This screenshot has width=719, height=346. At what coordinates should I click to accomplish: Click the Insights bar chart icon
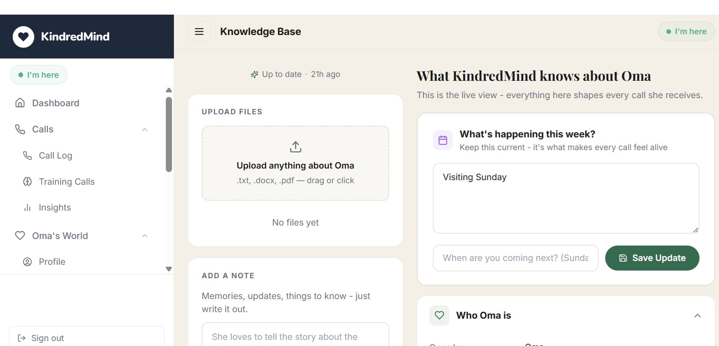click(27, 208)
